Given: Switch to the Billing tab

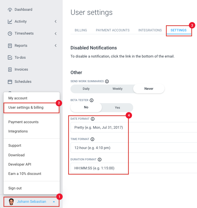Looking at the screenshot, I should (81, 30).
